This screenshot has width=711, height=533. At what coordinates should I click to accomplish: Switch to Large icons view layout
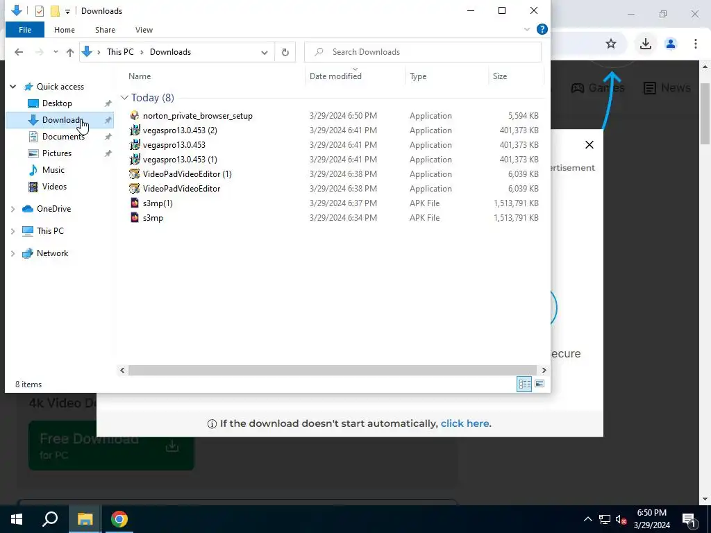539,384
